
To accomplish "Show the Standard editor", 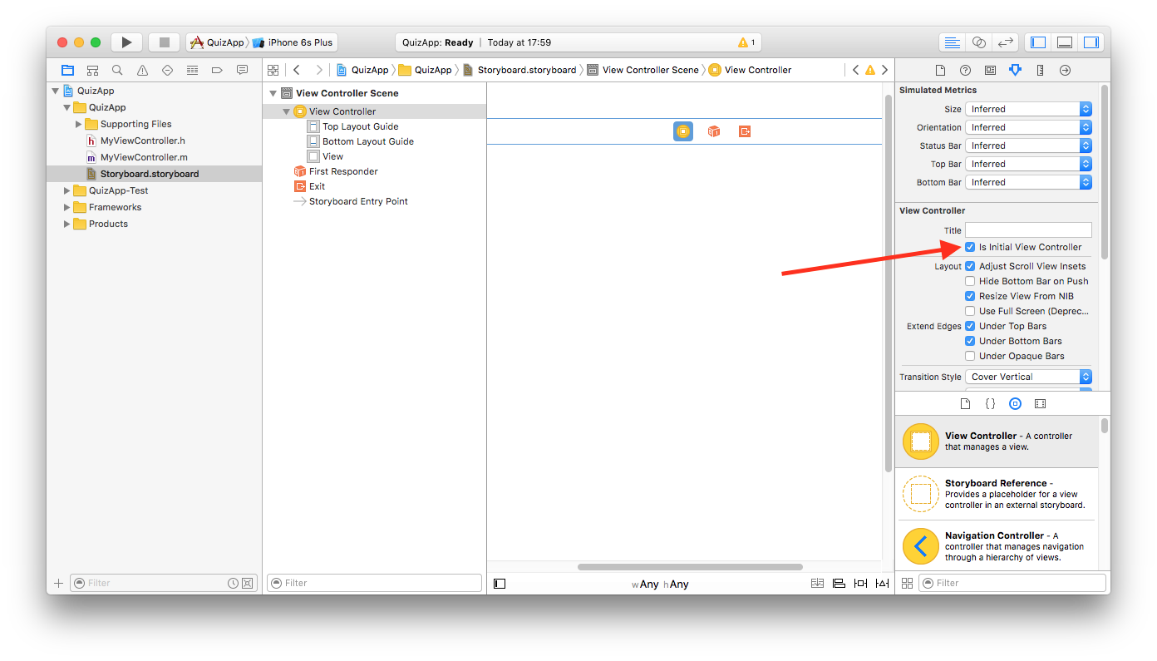I will (x=953, y=42).
